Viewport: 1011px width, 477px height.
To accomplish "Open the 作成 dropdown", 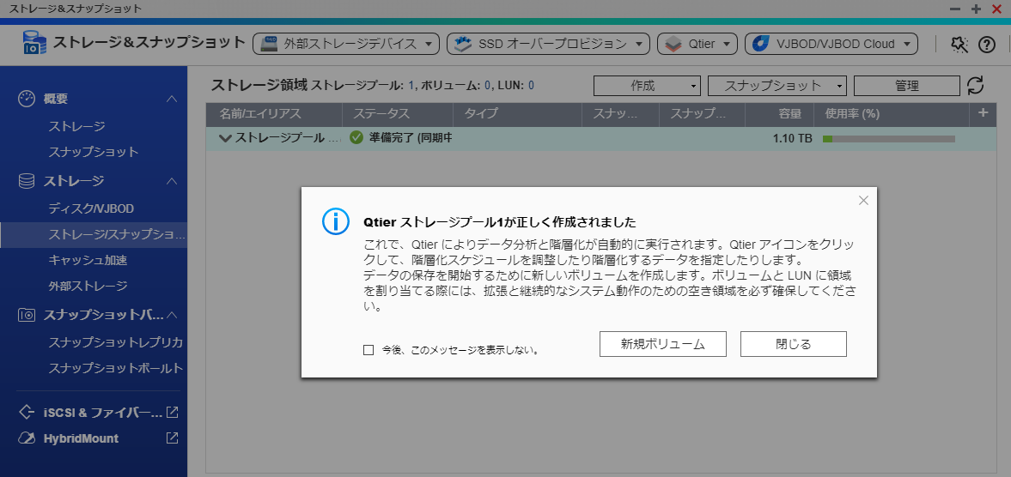I will (647, 86).
